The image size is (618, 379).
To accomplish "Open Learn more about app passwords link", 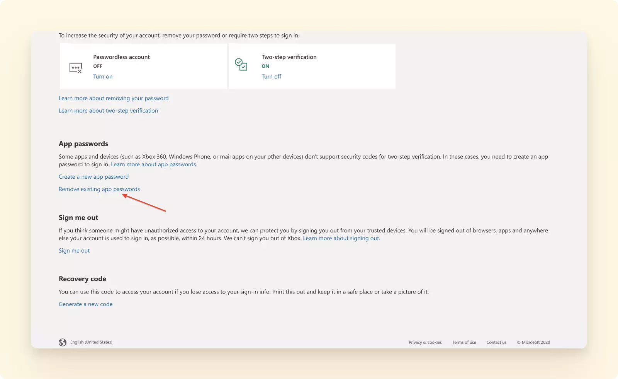I will 154,164.
